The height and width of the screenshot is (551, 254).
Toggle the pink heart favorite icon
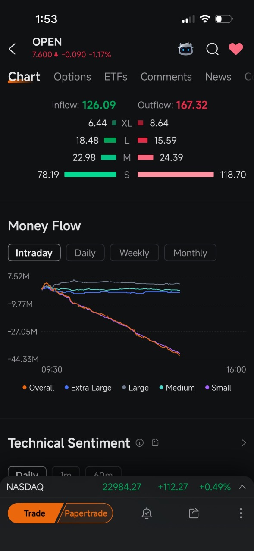coord(236,49)
